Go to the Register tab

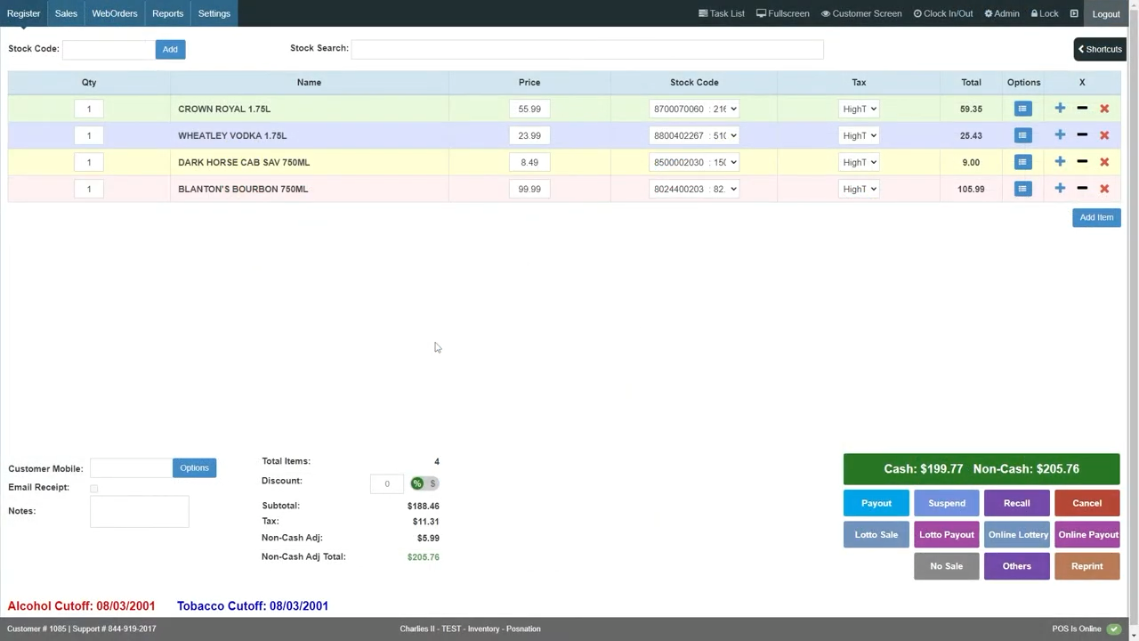(x=23, y=13)
